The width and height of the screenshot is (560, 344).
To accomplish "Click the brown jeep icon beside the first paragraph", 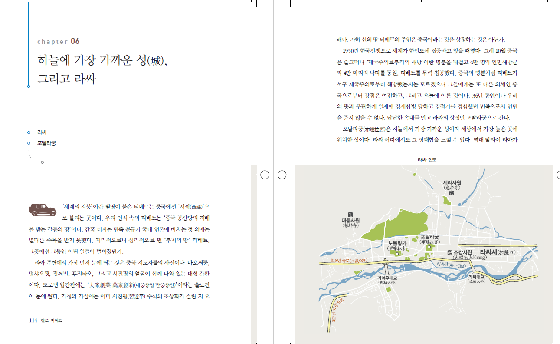I will [x=43, y=209].
